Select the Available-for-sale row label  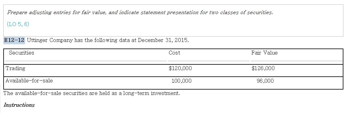[x=29, y=81]
